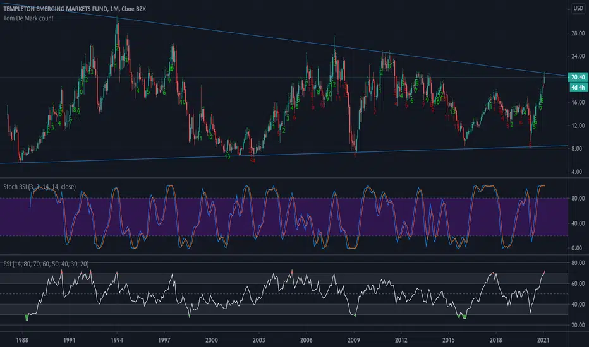Click the 2018 label on time axis

(496, 340)
